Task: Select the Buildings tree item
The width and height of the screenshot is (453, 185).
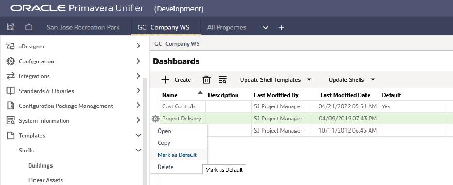Action: 41,165
